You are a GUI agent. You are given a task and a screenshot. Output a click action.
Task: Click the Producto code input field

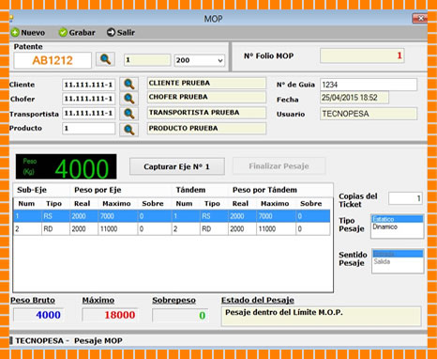point(89,129)
